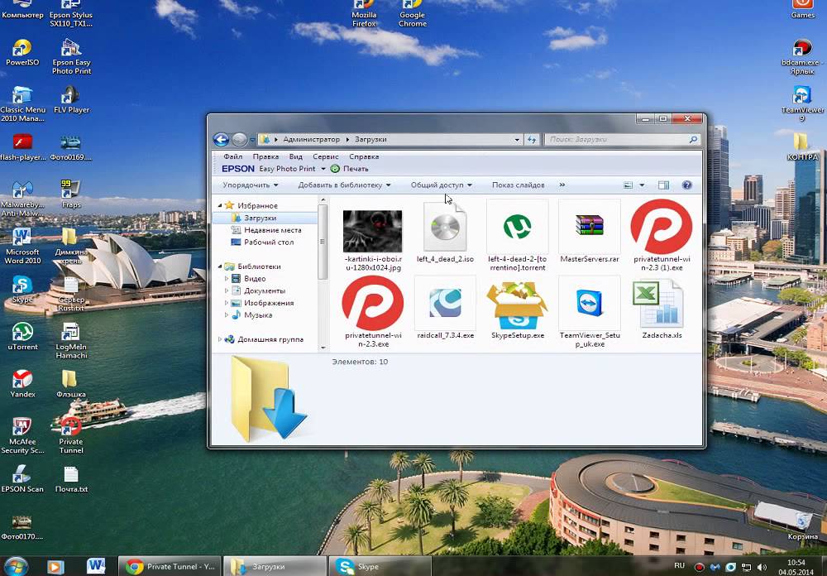Select Загрузки in the navigation pane

pos(260,218)
